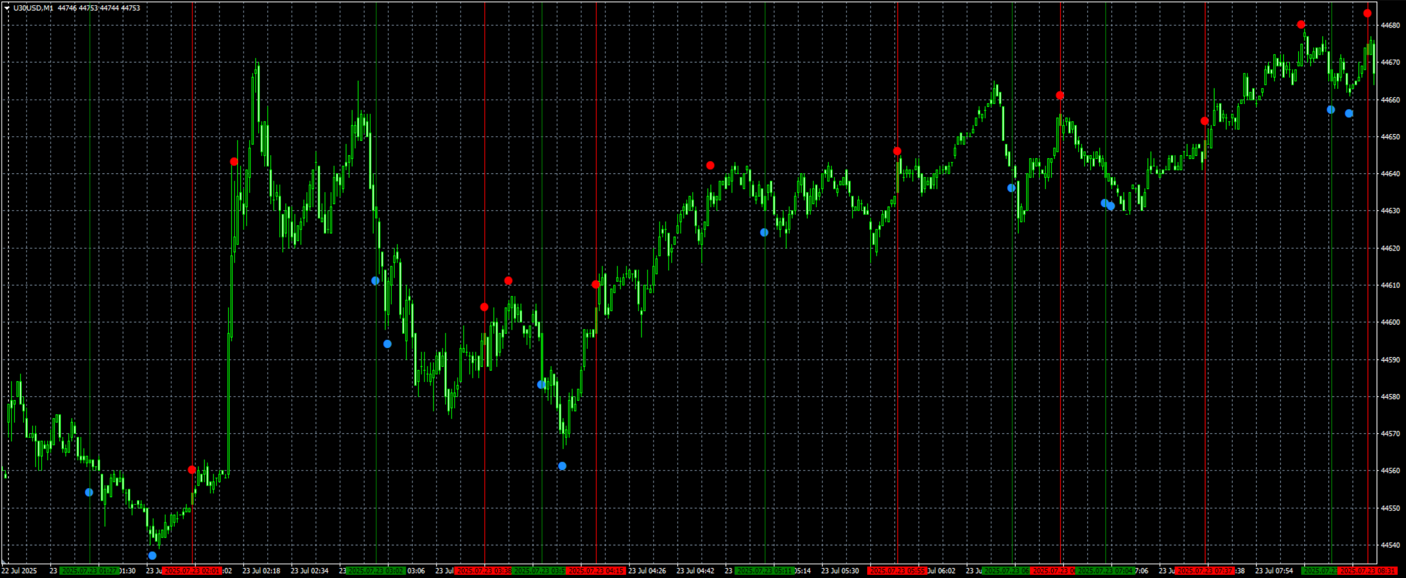Click the red dot on the 02:01 line

pos(192,470)
